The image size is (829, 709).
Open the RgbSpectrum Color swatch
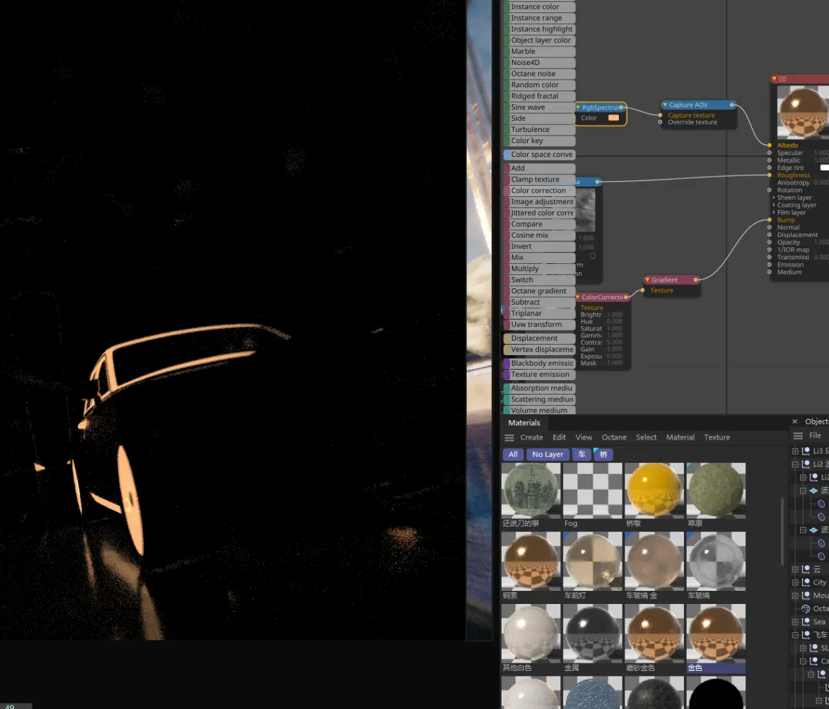coord(613,118)
